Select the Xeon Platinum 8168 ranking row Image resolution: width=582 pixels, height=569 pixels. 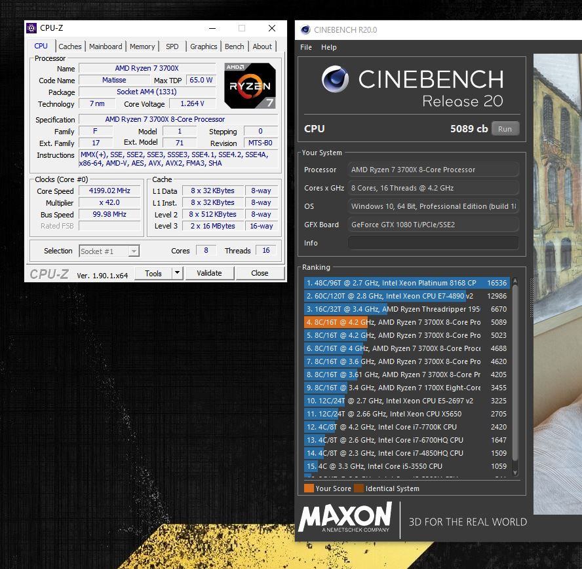[x=407, y=283]
